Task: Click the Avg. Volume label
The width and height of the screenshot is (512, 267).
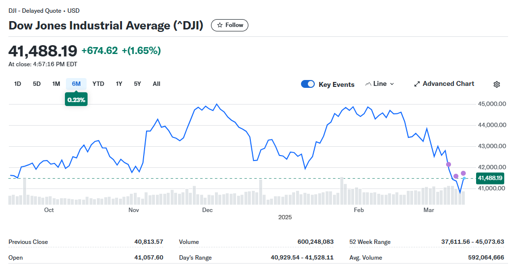Action: (x=366, y=258)
